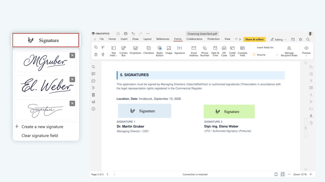This screenshot has width=325, height=182.
Task: Open paragraph settings in the right sidebar
Action: [x=311, y=81]
